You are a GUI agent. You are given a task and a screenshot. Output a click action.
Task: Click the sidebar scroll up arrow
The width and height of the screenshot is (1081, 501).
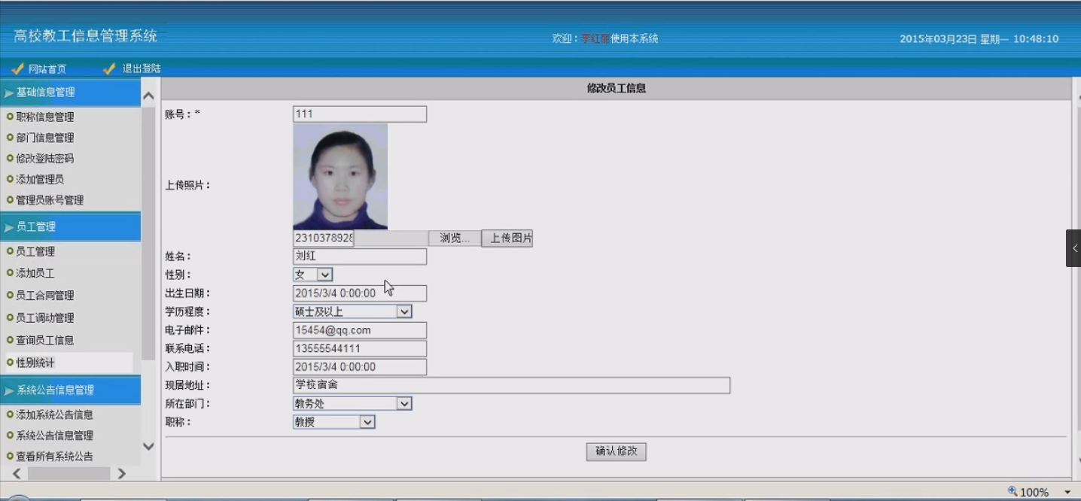tap(148, 96)
